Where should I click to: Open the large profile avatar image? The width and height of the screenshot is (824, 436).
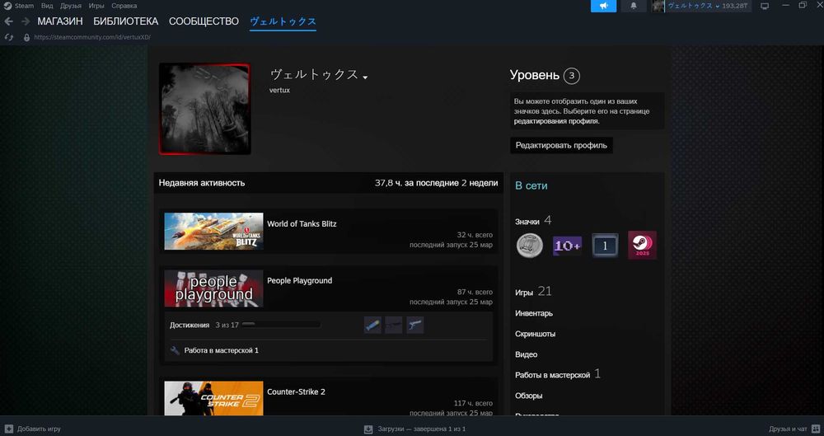204,109
